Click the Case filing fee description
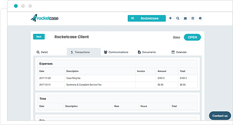This screenshot has height=125, width=233. pos(73,78)
